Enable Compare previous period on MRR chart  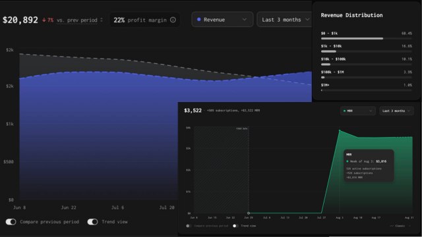point(189,226)
